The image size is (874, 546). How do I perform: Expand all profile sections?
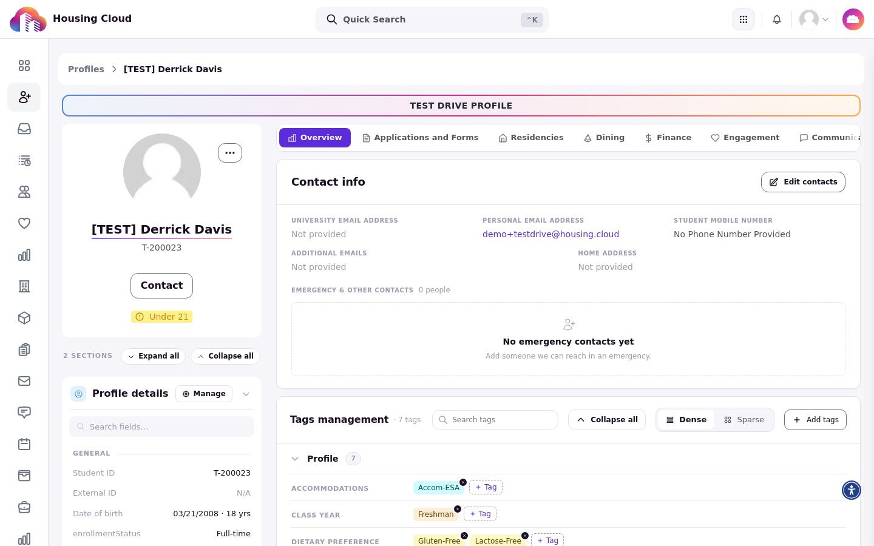(154, 356)
